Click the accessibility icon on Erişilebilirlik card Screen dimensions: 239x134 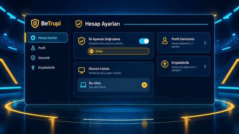(165, 64)
